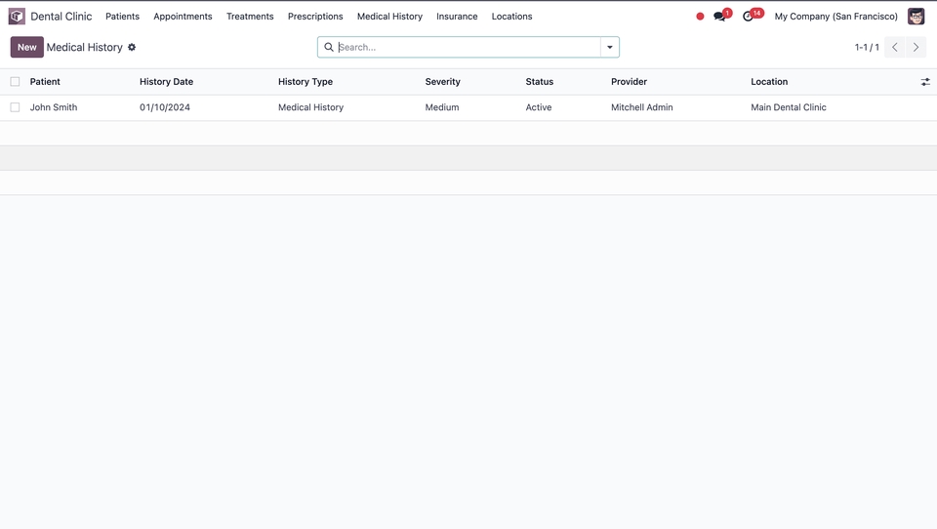Open the Treatments menu

(250, 17)
